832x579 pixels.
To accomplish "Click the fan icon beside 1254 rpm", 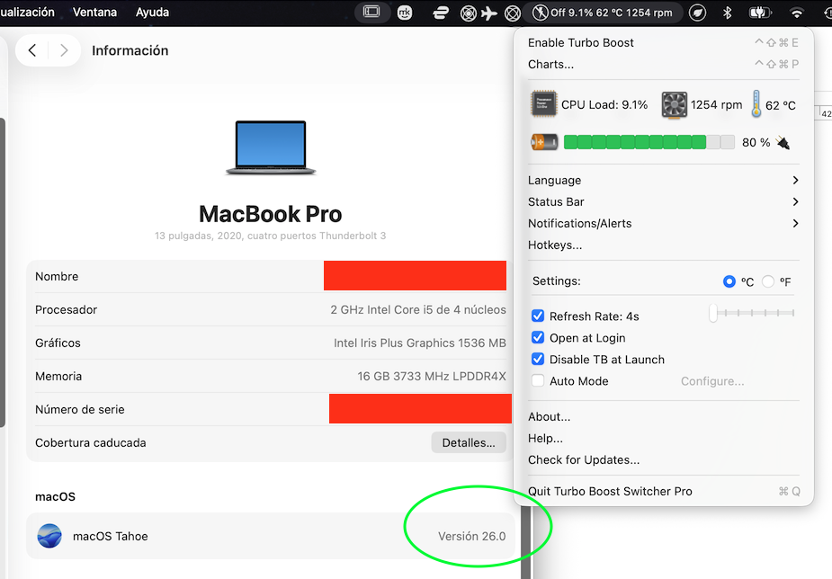I will pos(674,104).
